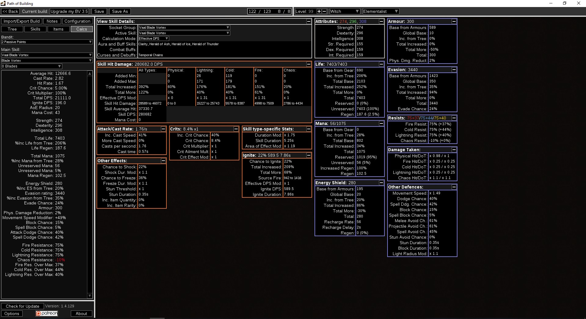Minimize the Skill type-specific Stats box
586x319 pixels.
309,129
